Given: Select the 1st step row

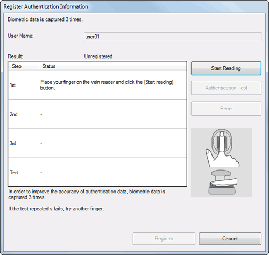Looking at the screenshot, I should [97, 85].
